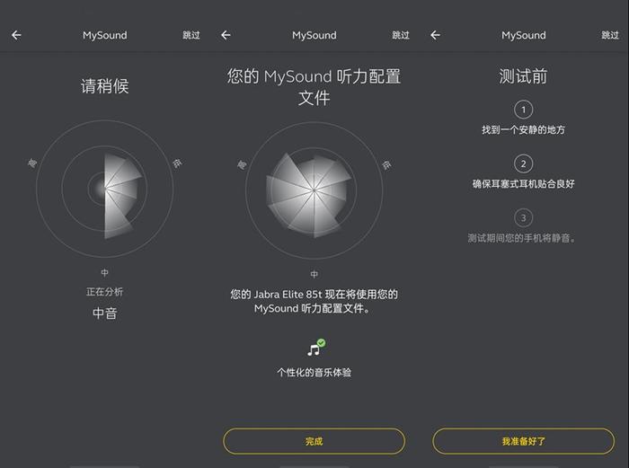629x468 pixels.
Task: Click the 确保耳塞式耳机贴合良好 instruction
Action: point(523,183)
